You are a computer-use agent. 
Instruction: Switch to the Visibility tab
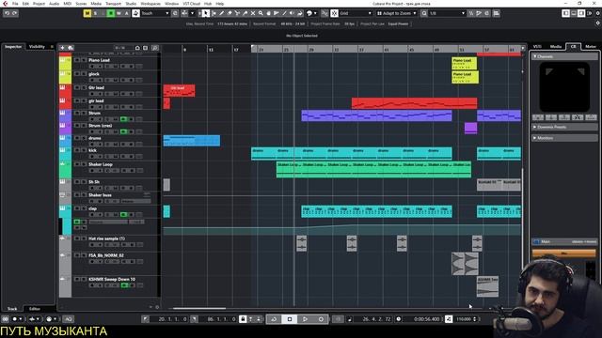[x=37, y=46]
